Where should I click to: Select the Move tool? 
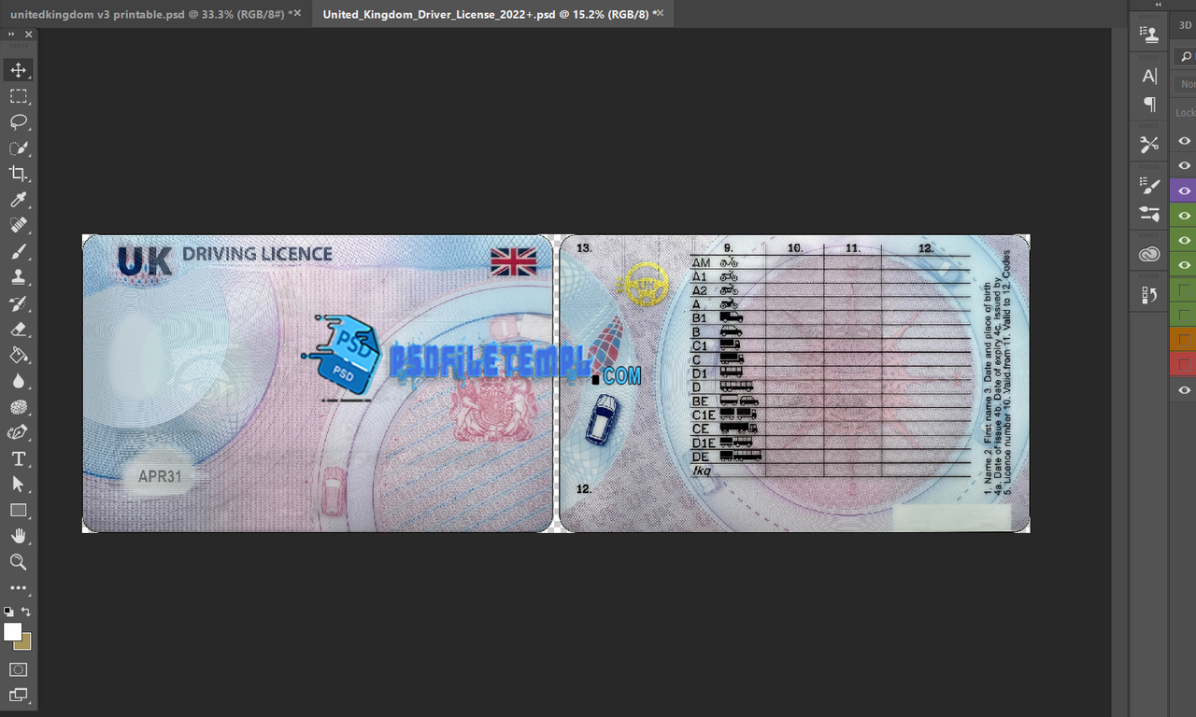[19, 70]
